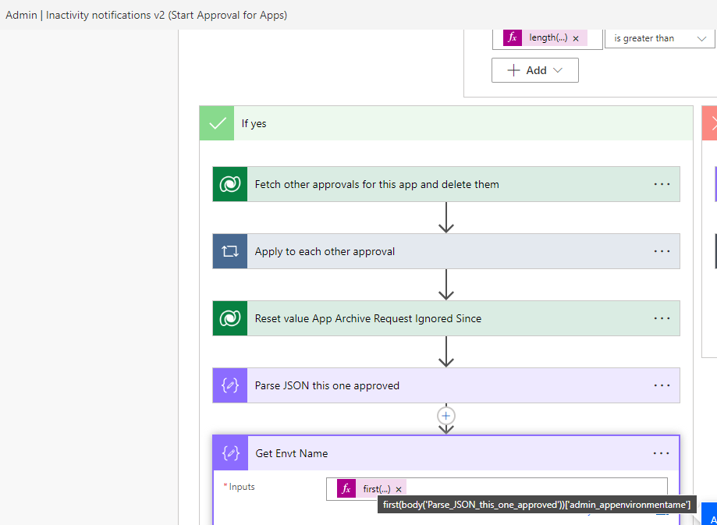Open ellipsis menu for Apply to each other approval
717x525 pixels.
662,251
